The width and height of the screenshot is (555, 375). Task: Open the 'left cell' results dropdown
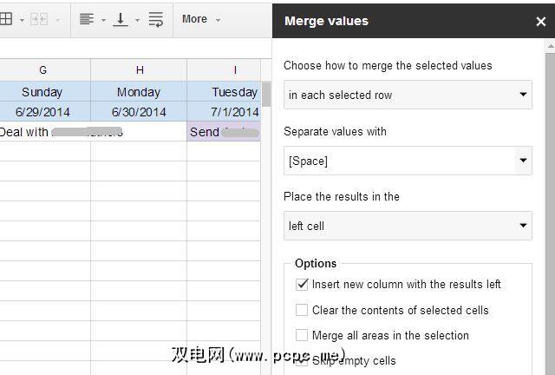[408, 226]
